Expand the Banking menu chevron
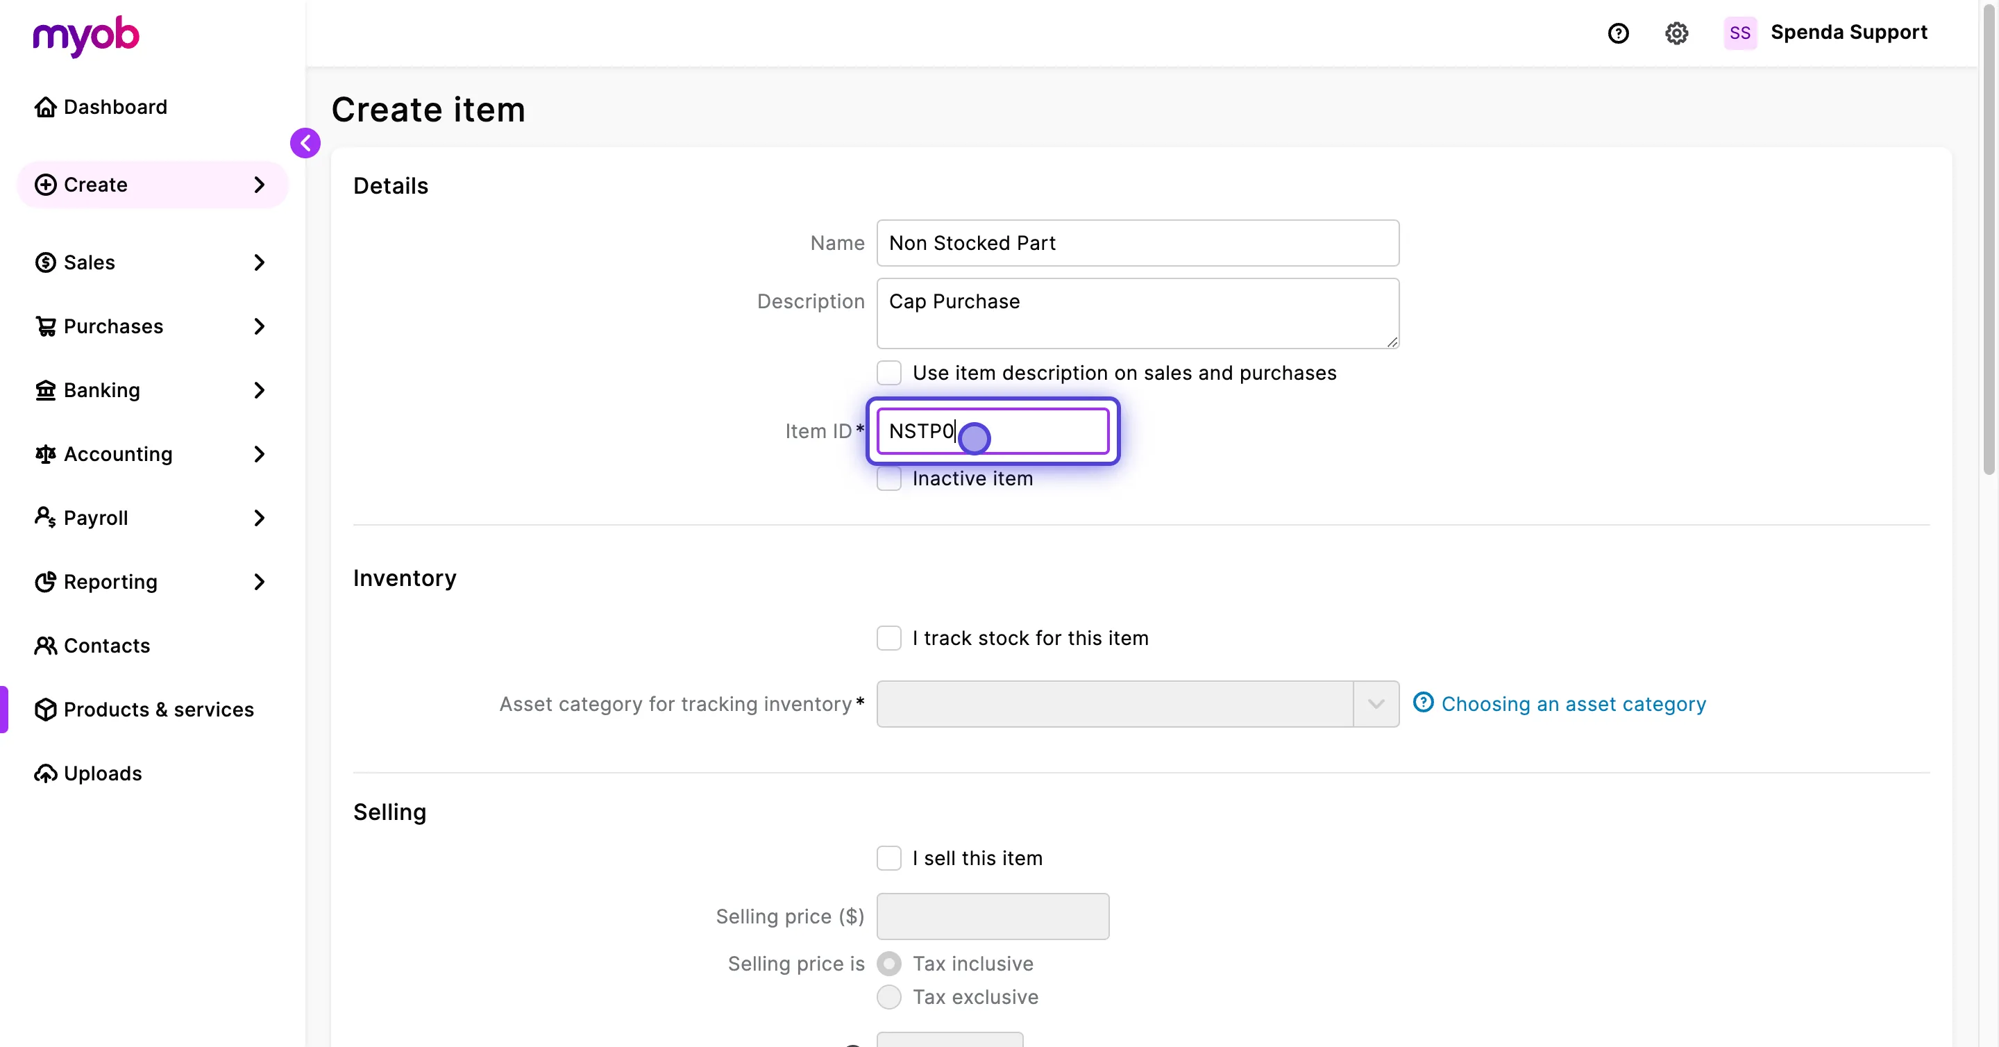This screenshot has height=1047, width=1999. [259, 390]
